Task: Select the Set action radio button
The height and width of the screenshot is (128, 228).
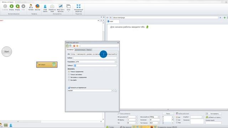Action: click(177, 117)
